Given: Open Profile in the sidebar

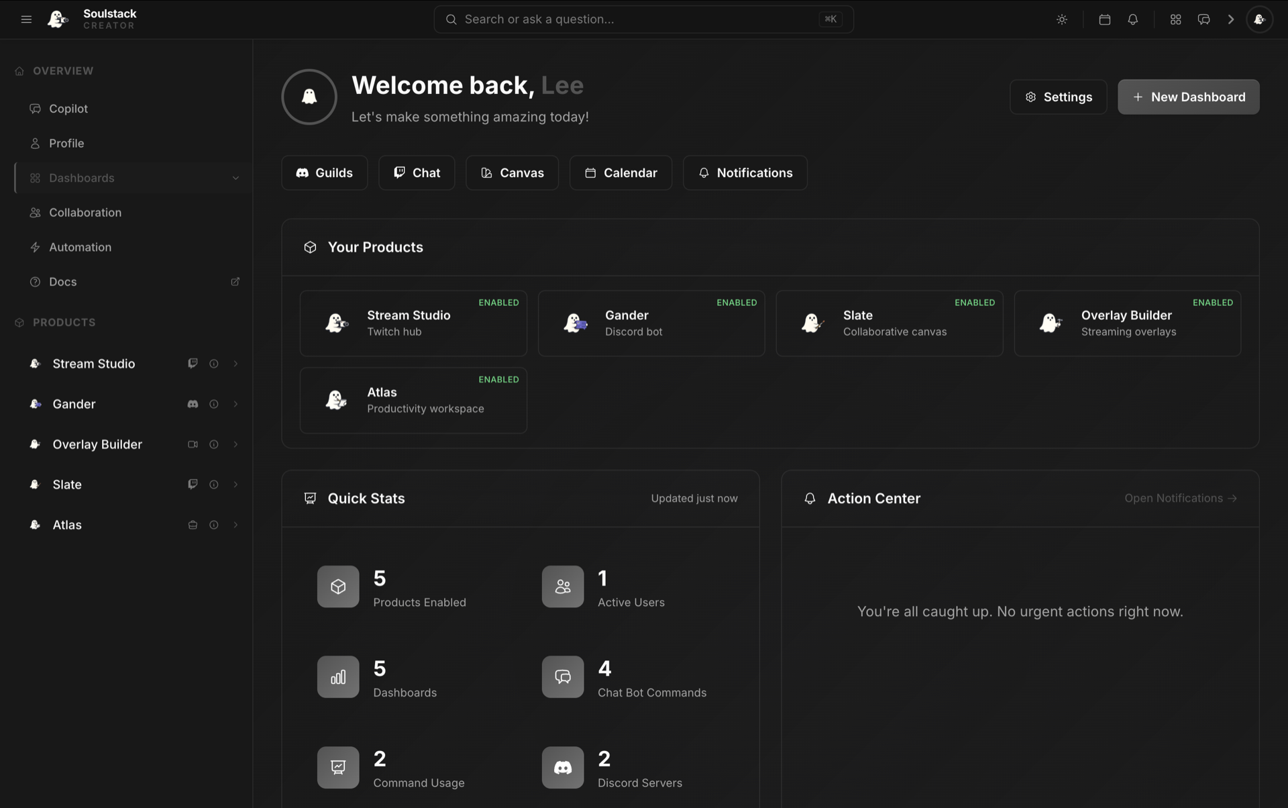Looking at the screenshot, I should coord(133,143).
